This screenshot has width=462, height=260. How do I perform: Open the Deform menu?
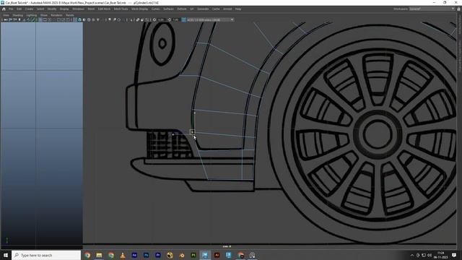[x=182, y=9]
